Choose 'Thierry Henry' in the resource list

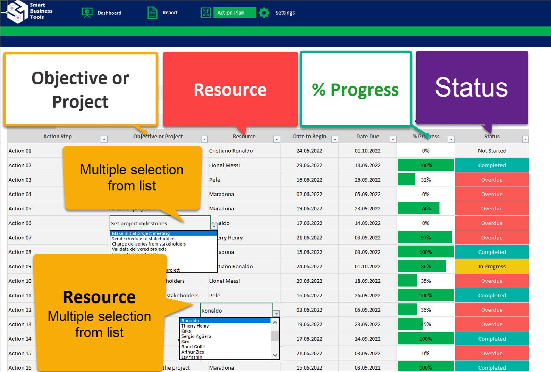(x=225, y=326)
